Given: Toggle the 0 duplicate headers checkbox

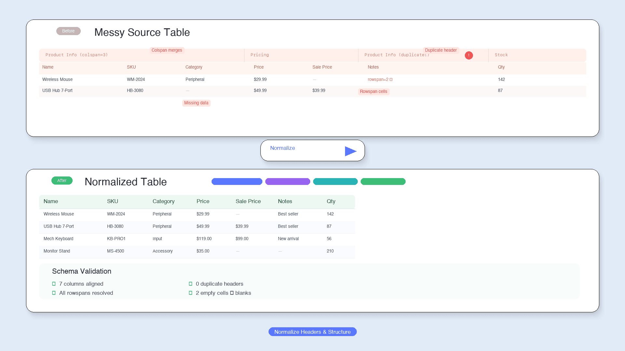Looking at the screenshot, I should (191, 284).
